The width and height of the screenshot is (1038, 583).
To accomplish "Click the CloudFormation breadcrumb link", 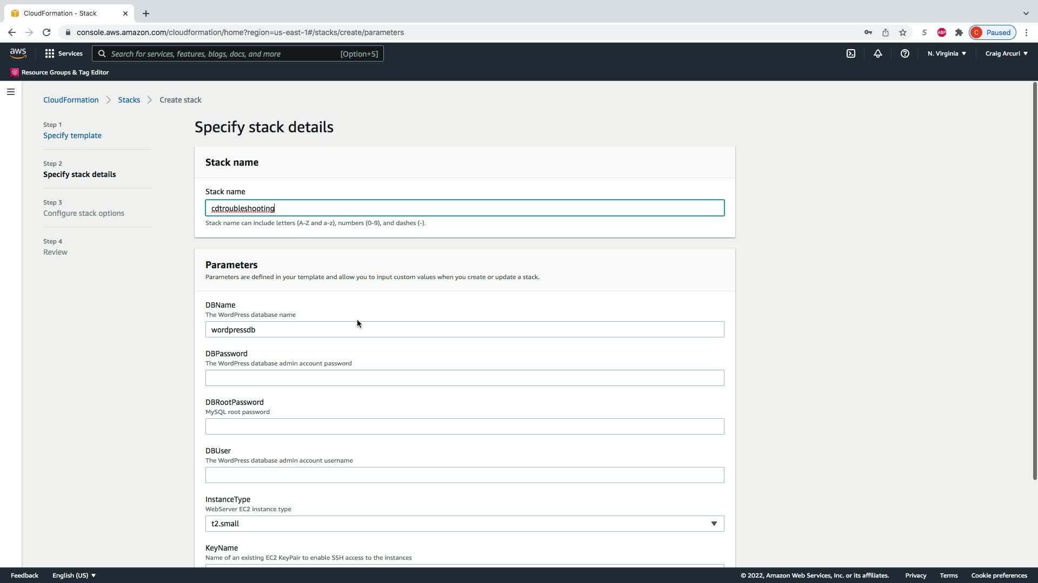I will pyautogui.click(x=71, y=100).
